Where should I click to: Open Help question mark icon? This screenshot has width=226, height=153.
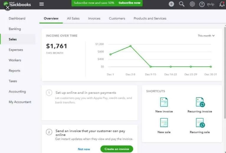coord(202,4)
